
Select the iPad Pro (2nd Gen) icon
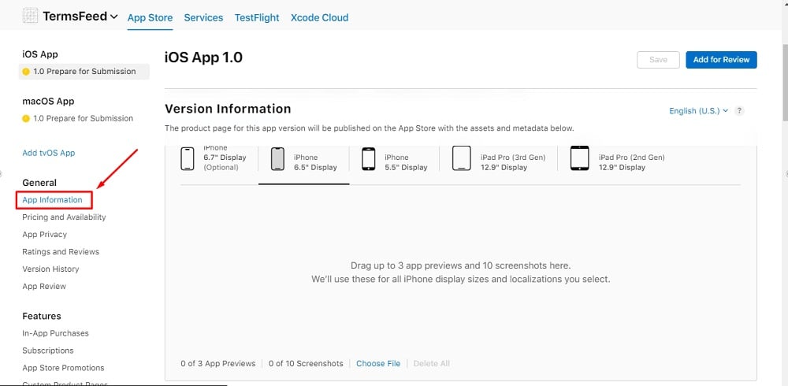[579, 158]
